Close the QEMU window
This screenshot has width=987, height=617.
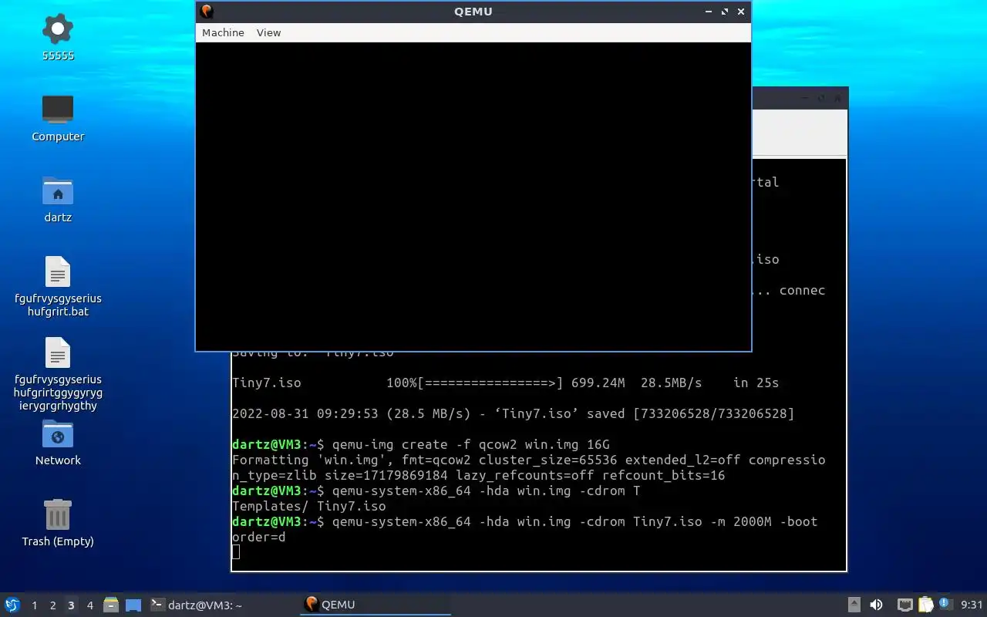[x=741, y=12]
